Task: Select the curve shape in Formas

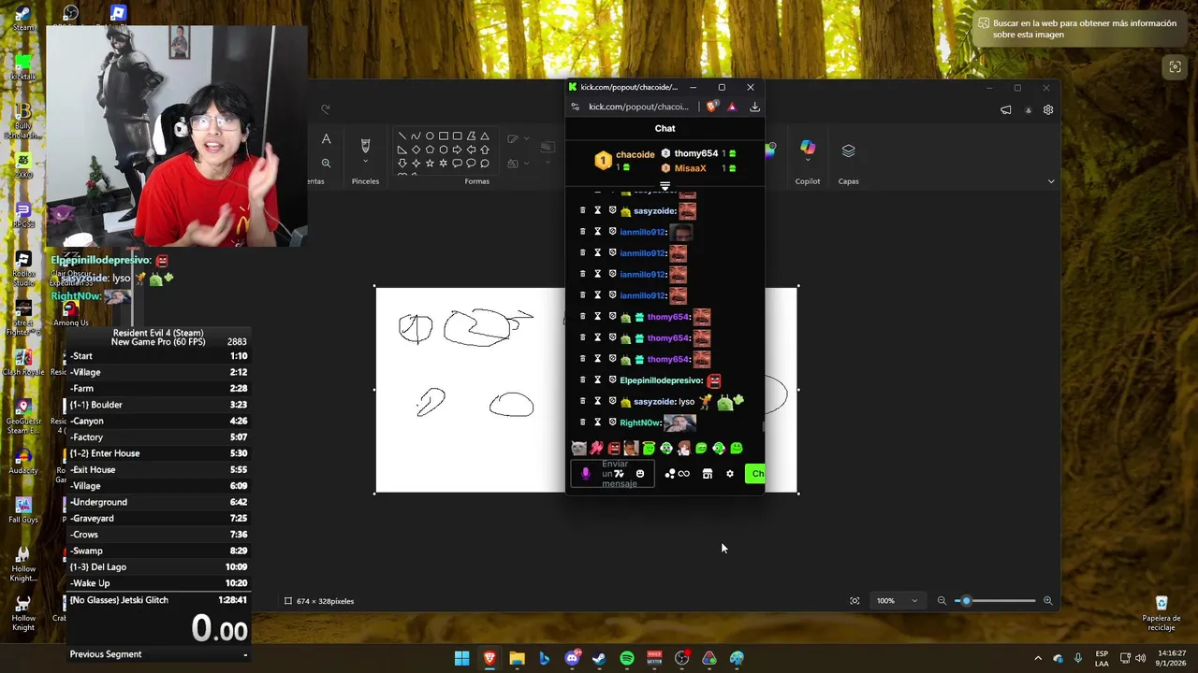Action: click(416, 136)
